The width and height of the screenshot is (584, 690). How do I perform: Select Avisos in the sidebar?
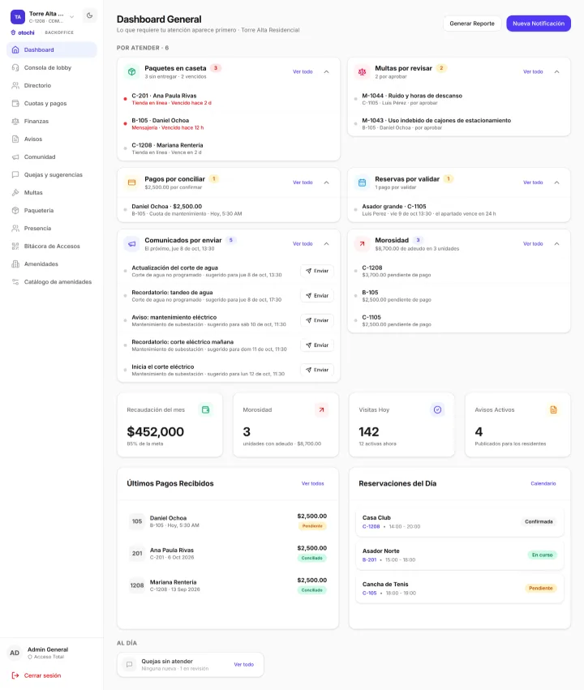(52, 139)
